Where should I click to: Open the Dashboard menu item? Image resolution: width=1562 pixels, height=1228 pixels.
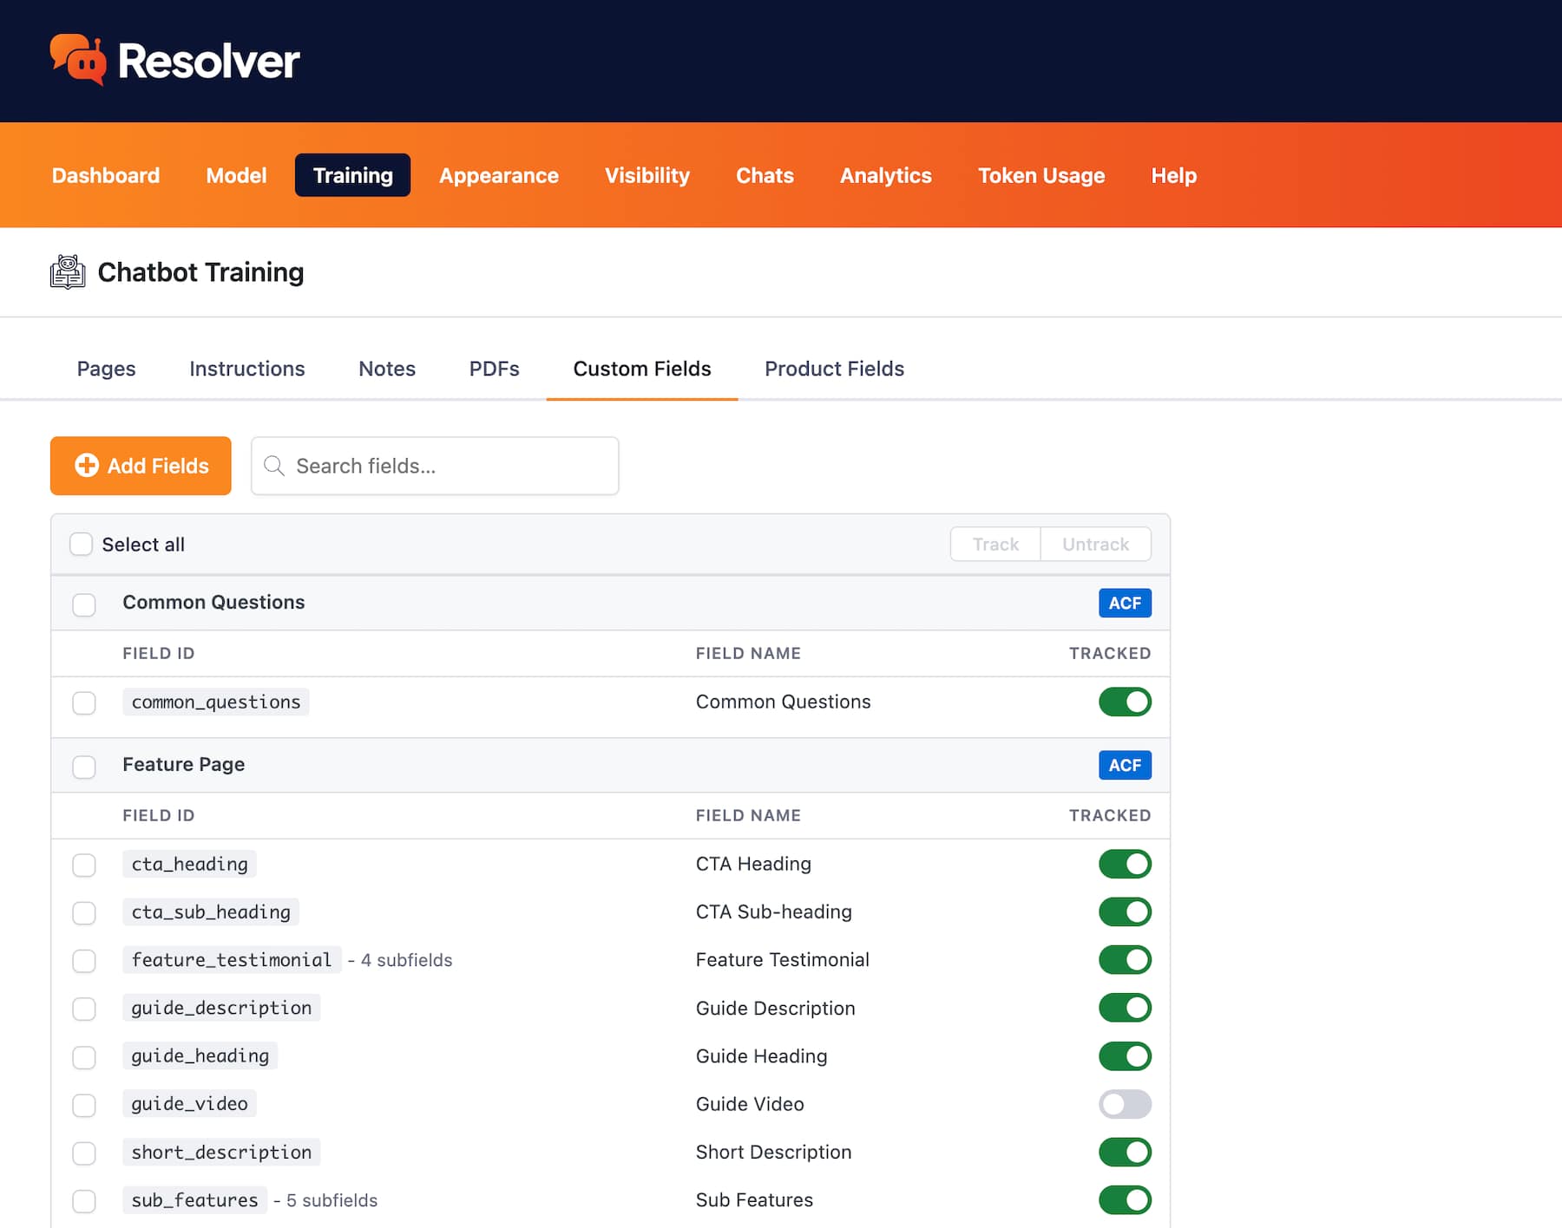pyautogui.click(x=106, y=175)
